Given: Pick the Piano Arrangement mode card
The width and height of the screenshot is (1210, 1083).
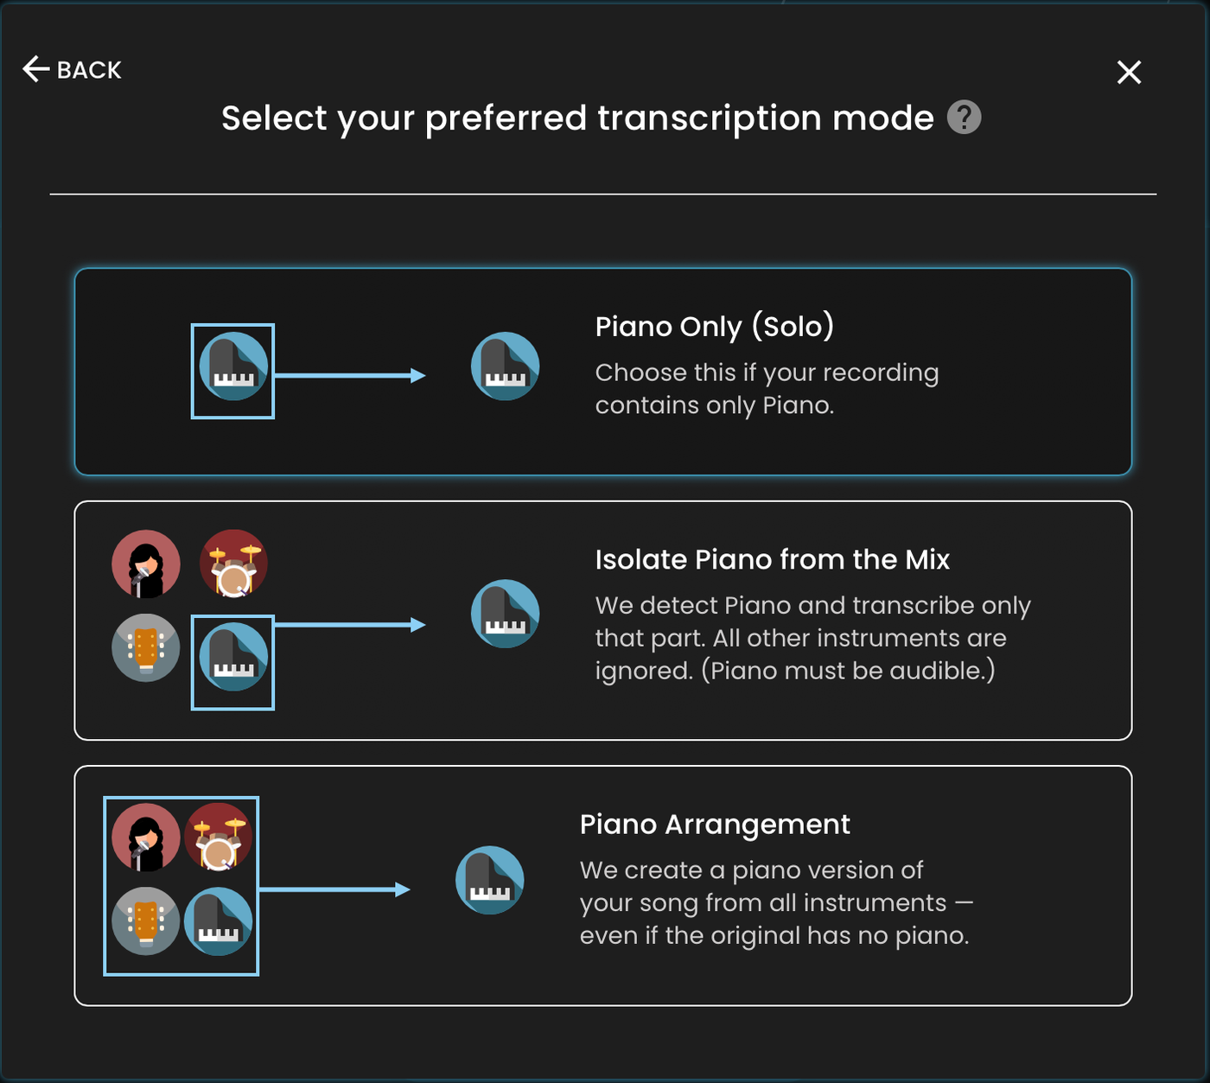Looking at the screenshot, I should point(603,885).
